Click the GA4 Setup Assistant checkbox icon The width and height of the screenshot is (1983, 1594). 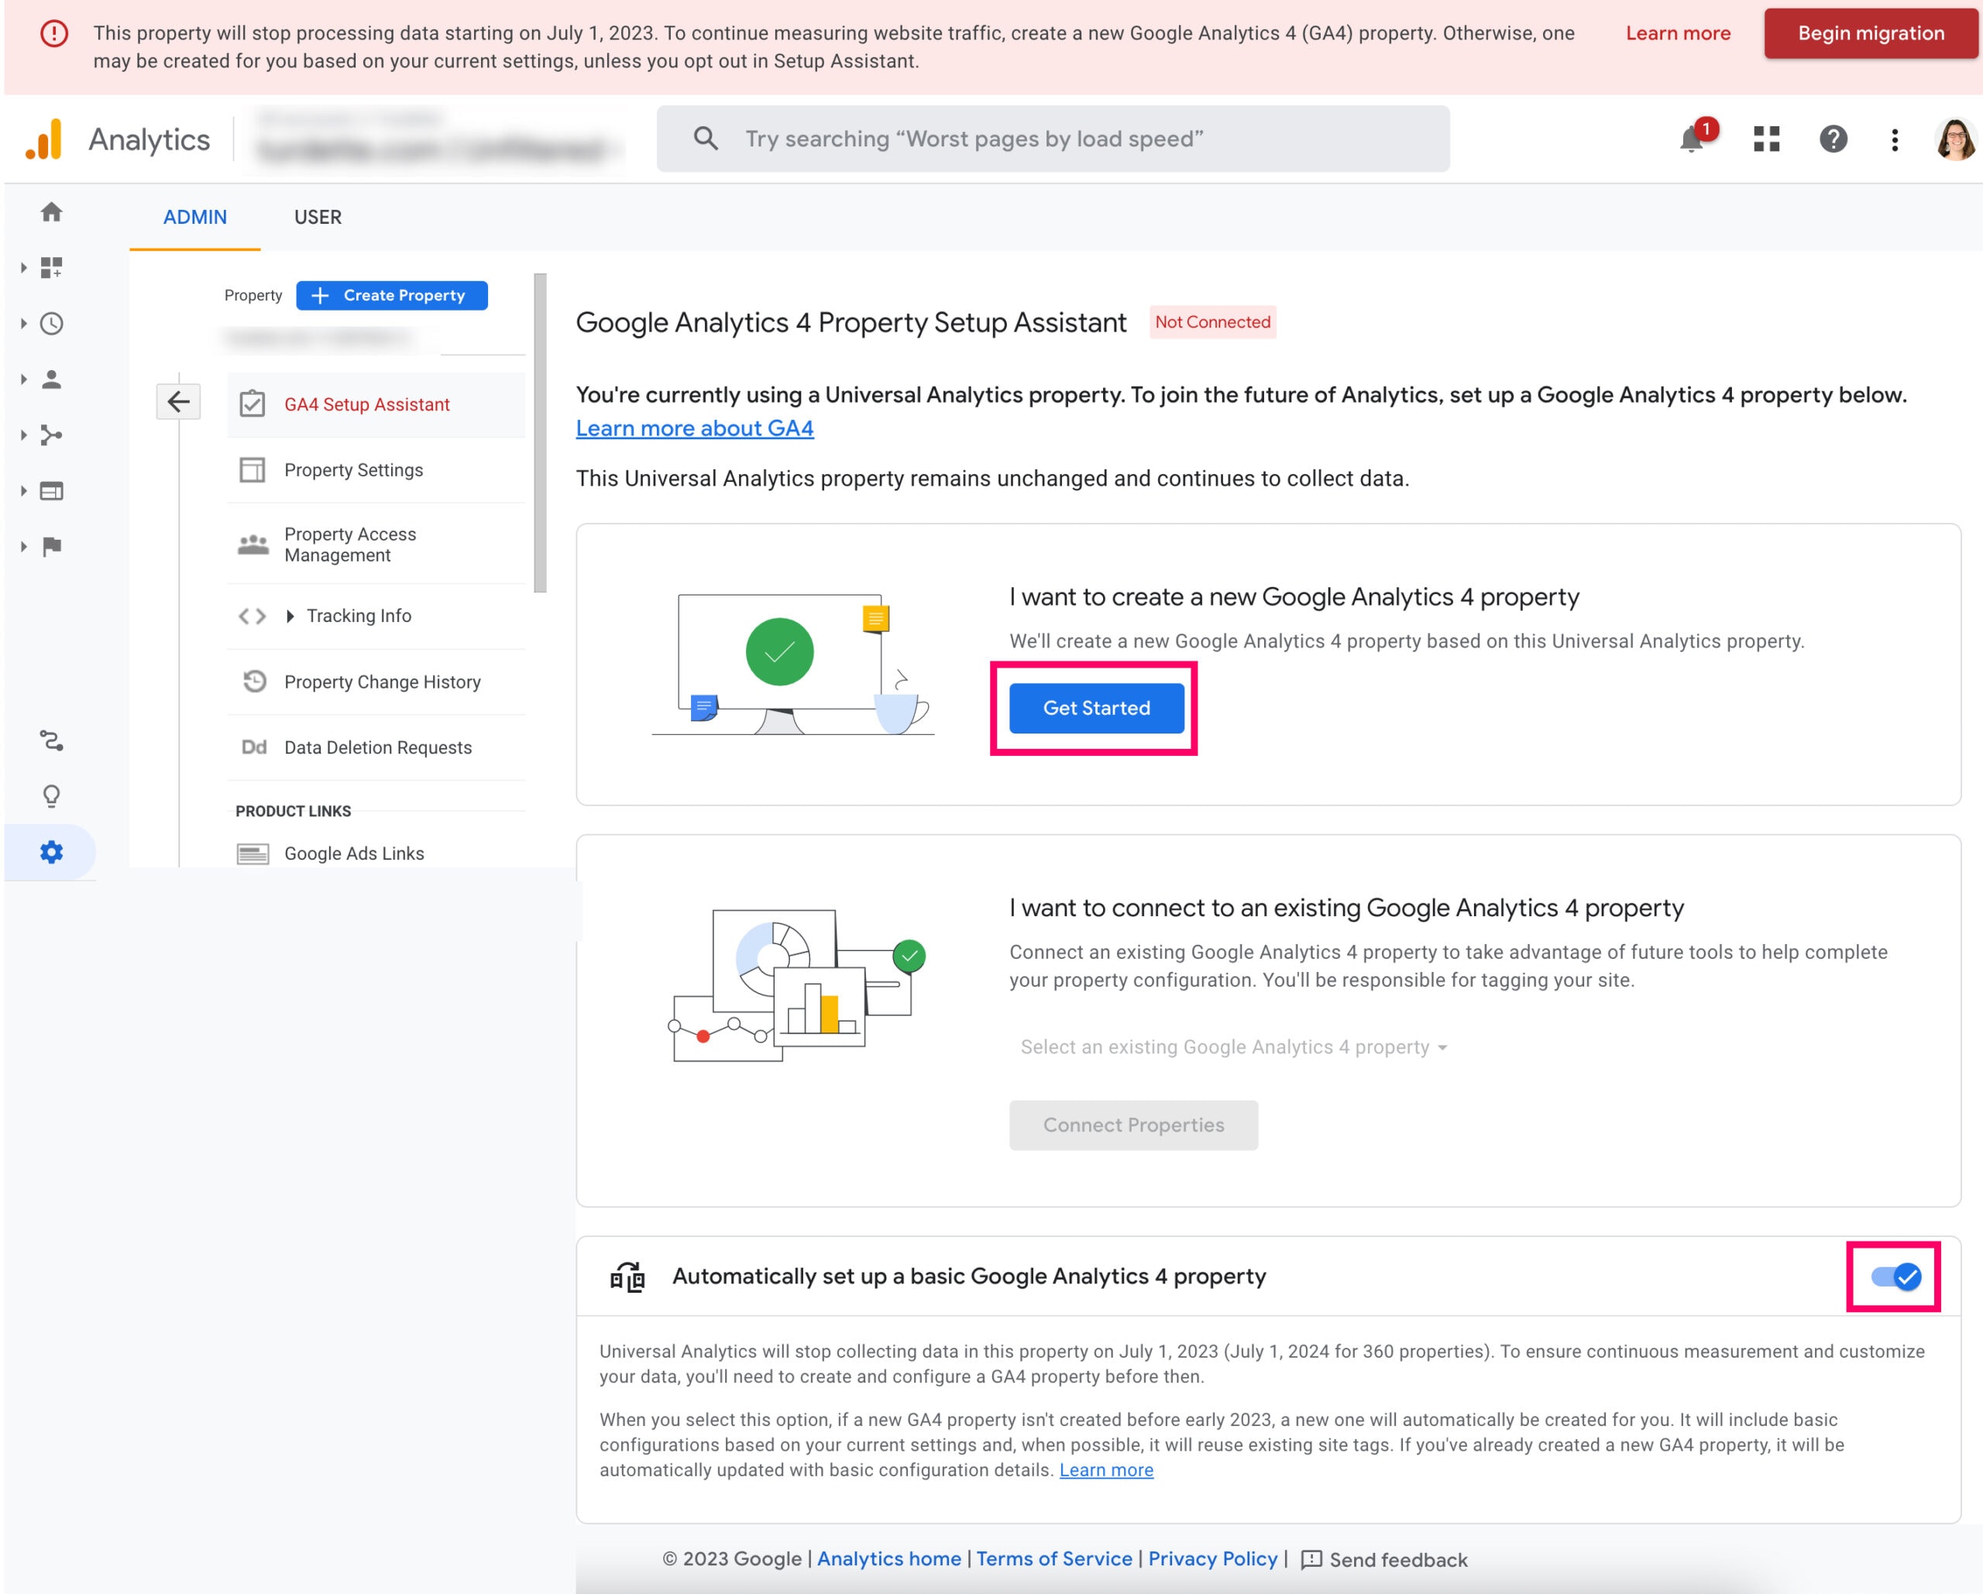252,405
